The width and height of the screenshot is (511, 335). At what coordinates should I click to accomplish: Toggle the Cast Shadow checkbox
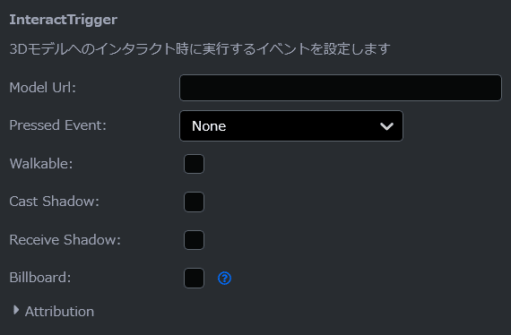pos(194,202)
